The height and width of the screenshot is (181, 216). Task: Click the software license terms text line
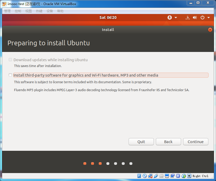coord(83,82)
